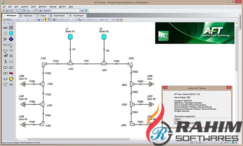Select the cyan Tank junction tool
This screenshot has width=243, height=146.
click(11, 34)
